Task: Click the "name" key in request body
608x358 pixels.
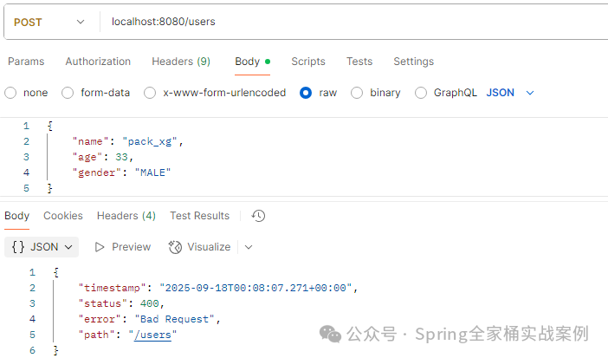Action: [90, 141]
